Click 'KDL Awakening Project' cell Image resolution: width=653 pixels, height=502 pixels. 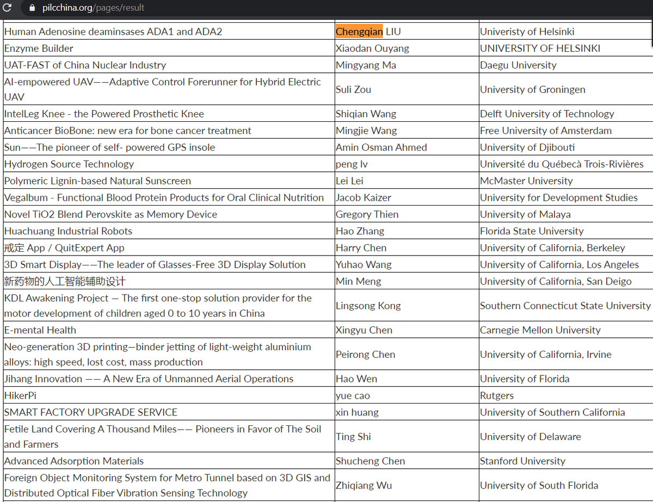click(169, 306)
